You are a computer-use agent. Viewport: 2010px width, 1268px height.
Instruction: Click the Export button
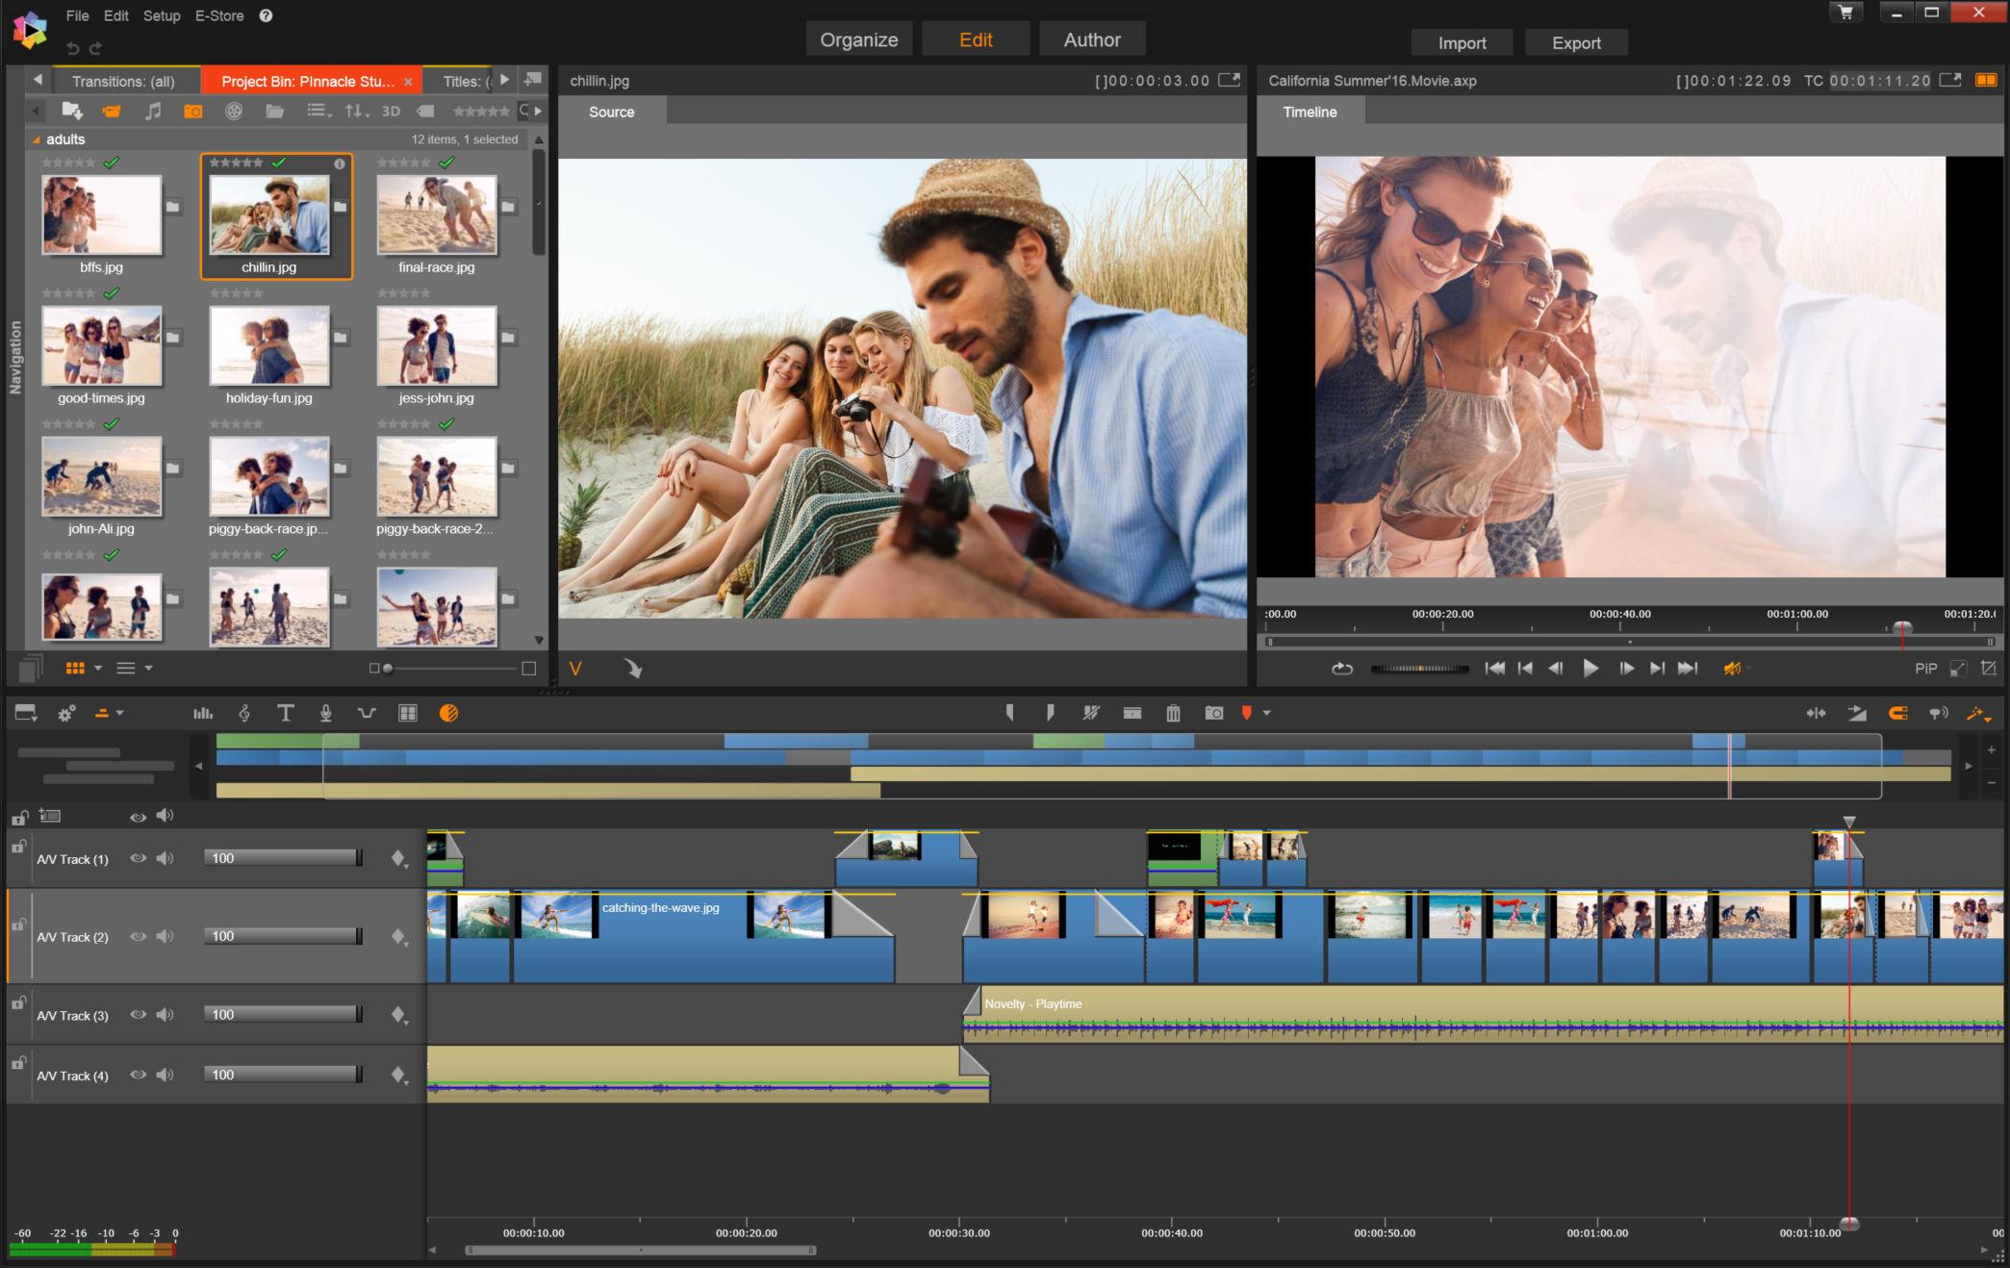click(x=1575, y=43)
